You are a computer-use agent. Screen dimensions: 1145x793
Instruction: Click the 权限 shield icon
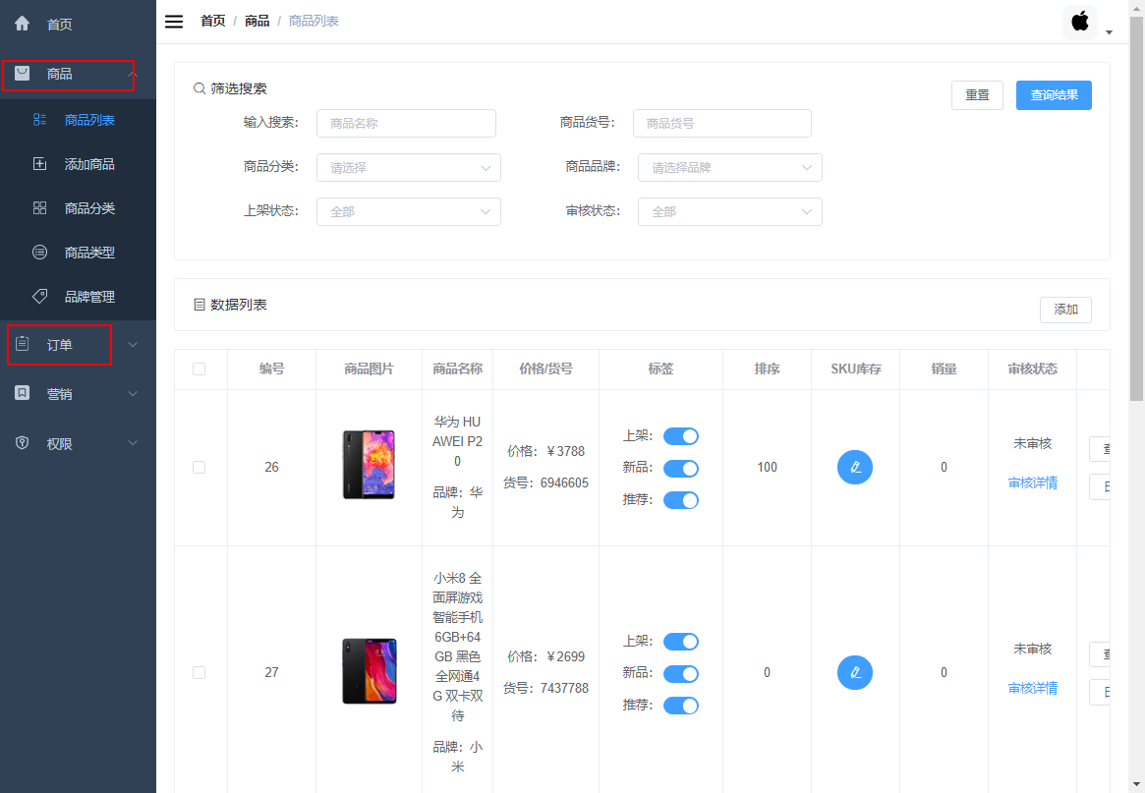pos(23,442)
